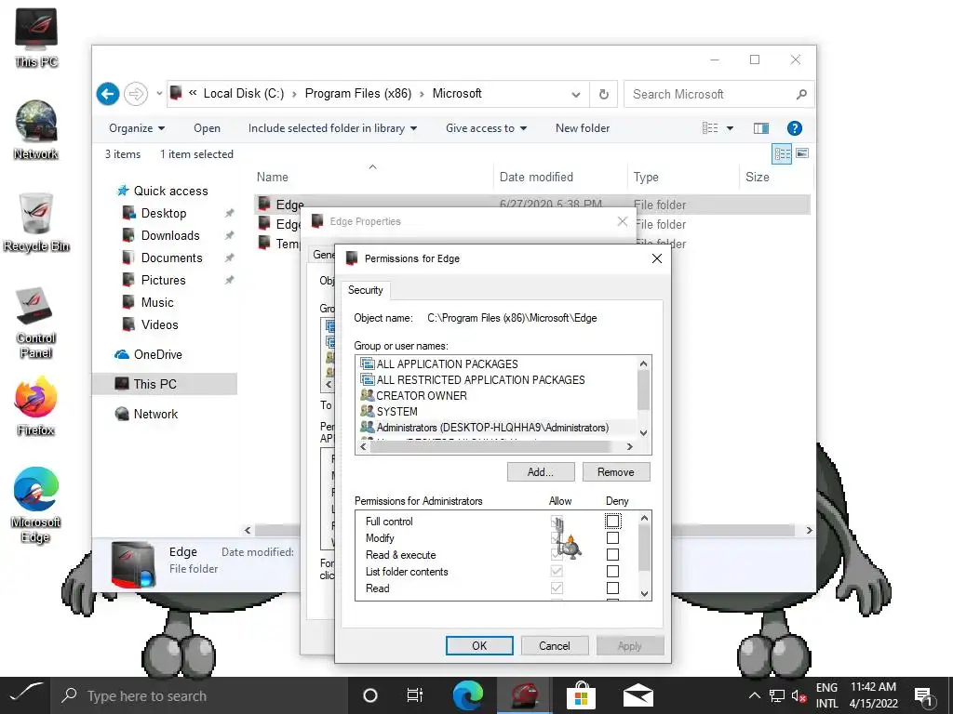Open view options dropdown arrow
Image resolution: width=953 pixels, height=714 pixels.
click(730, 128)
